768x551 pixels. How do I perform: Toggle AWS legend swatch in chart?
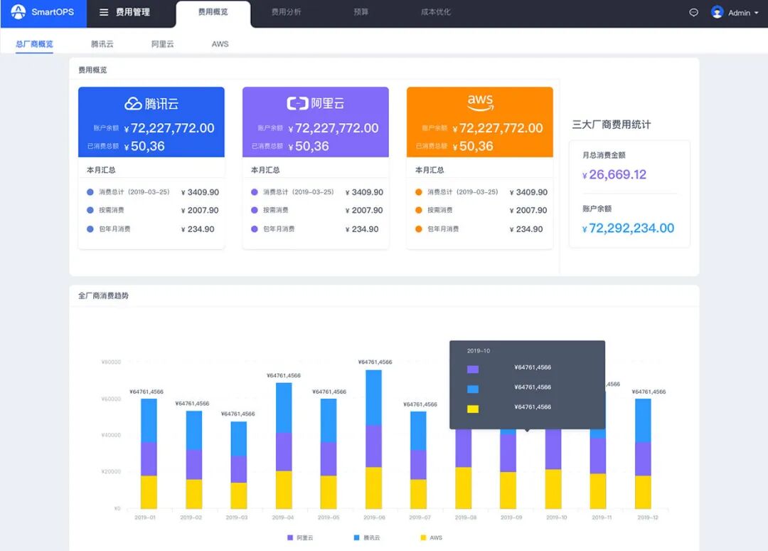pyautogui.click(x=423, y=537)
